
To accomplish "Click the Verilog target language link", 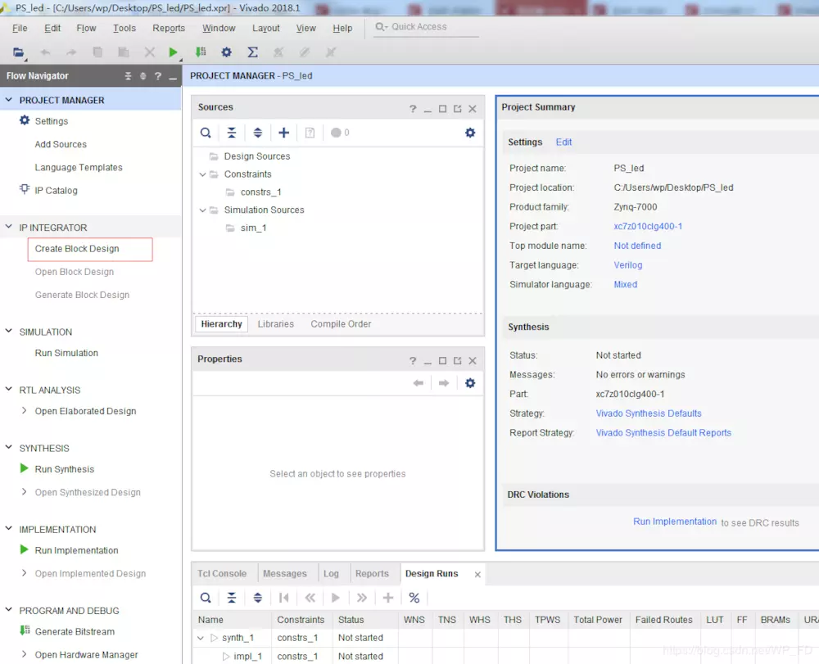I will click(628, 265).
